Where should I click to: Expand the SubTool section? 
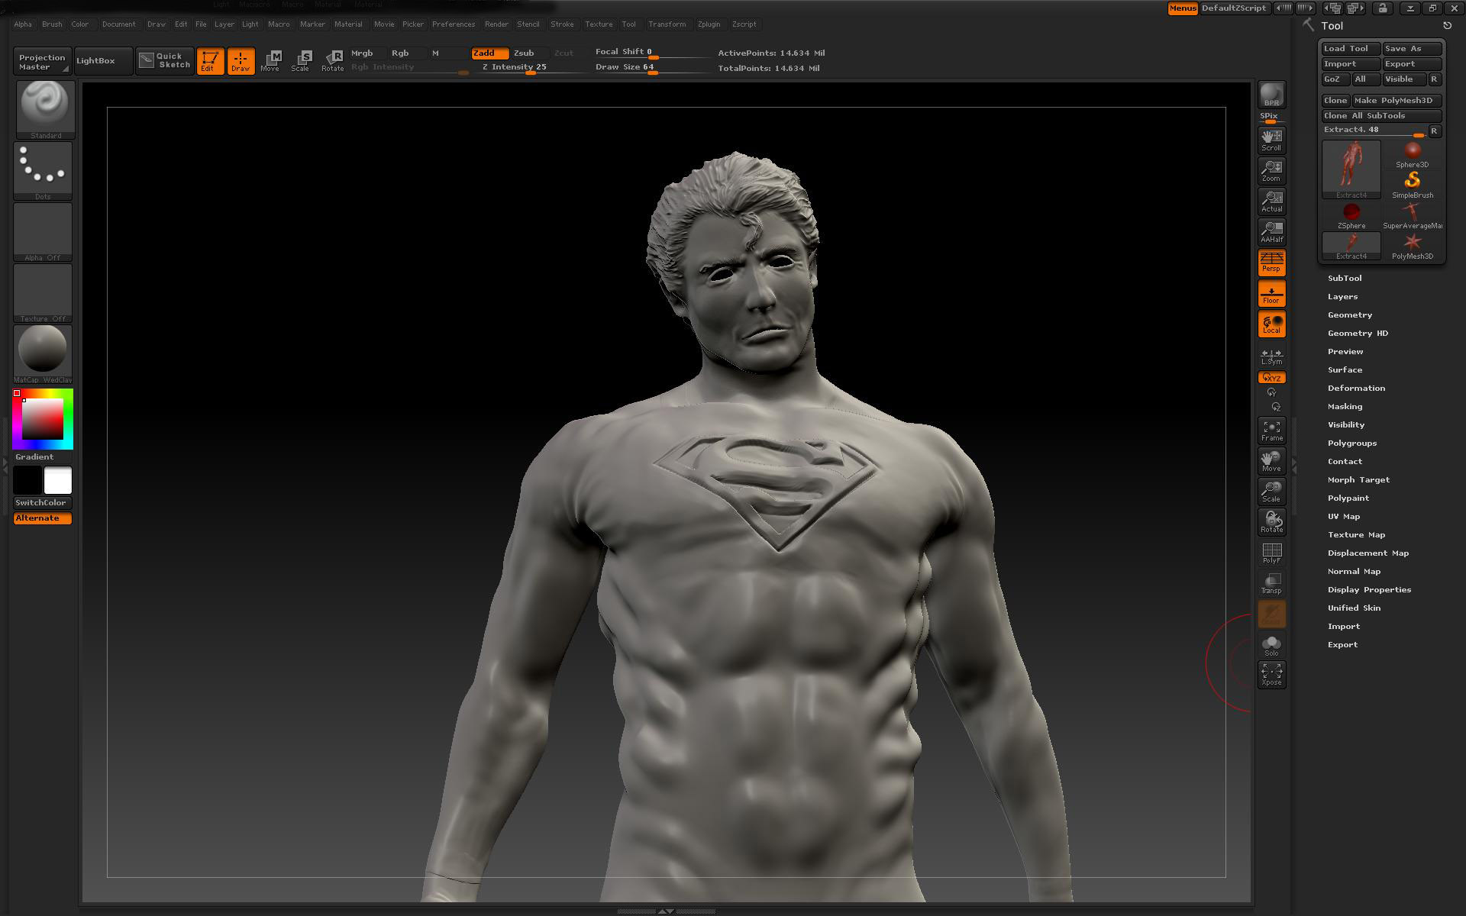pos(1344,279)
